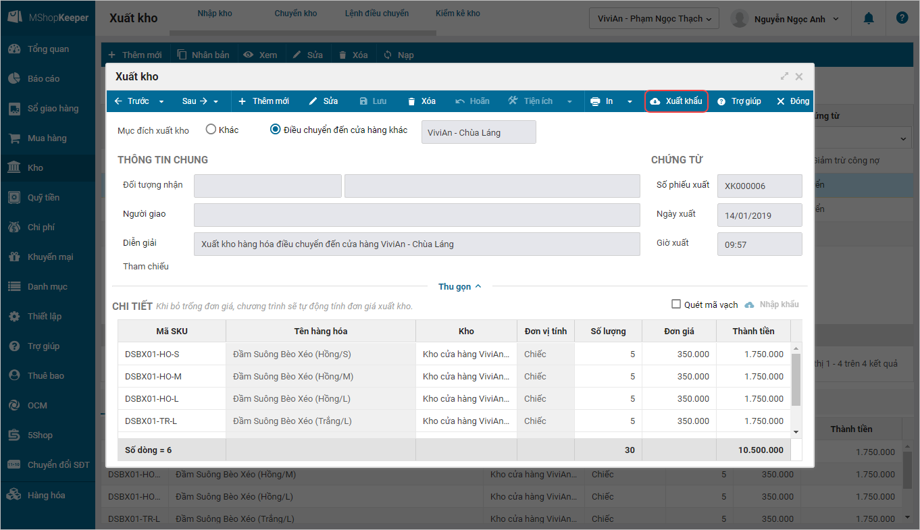Image resolution: width=920 pixels, height=530 pixels.
Task: Click the help question mark icon
Action: coord(902,18)
